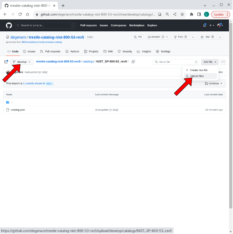Open the Projects tab
The height and width of the screenshot is (234, 233).
(x=91, y=52)
